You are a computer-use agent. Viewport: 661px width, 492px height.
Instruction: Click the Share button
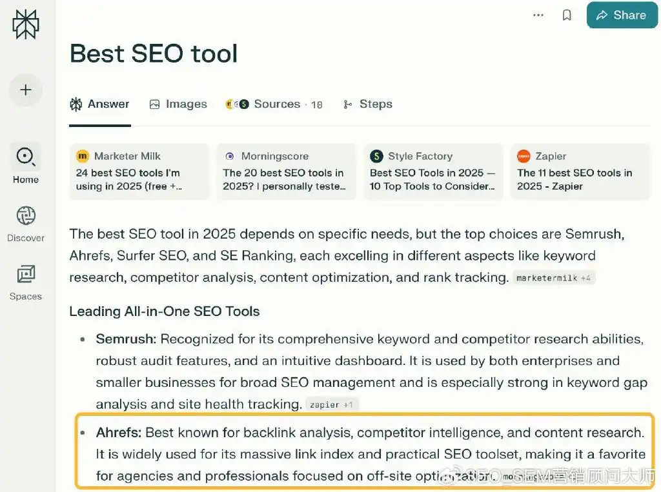click(622, 15)
